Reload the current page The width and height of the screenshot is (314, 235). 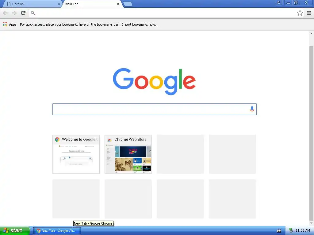click(x=23, y=13)
